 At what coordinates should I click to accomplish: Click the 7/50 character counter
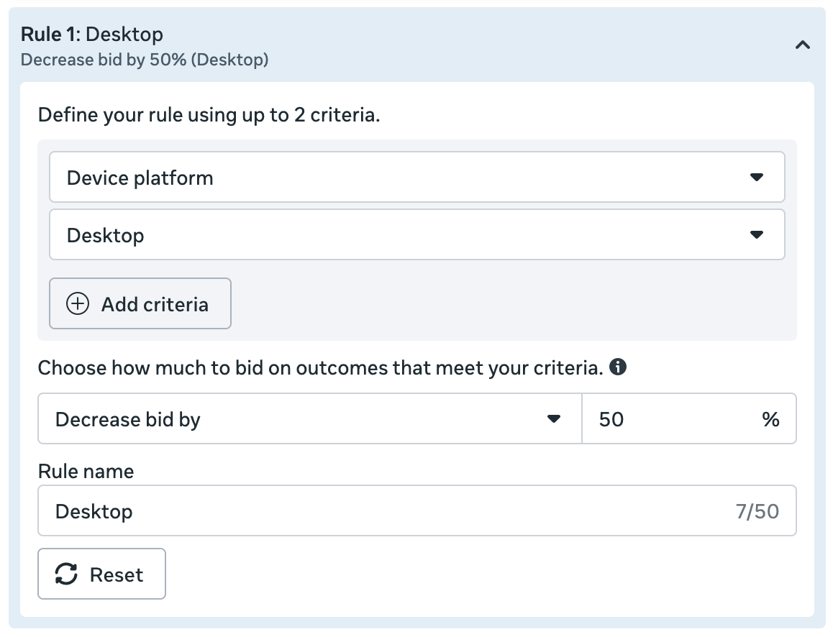pyautogui.click(x=757, y=511)
